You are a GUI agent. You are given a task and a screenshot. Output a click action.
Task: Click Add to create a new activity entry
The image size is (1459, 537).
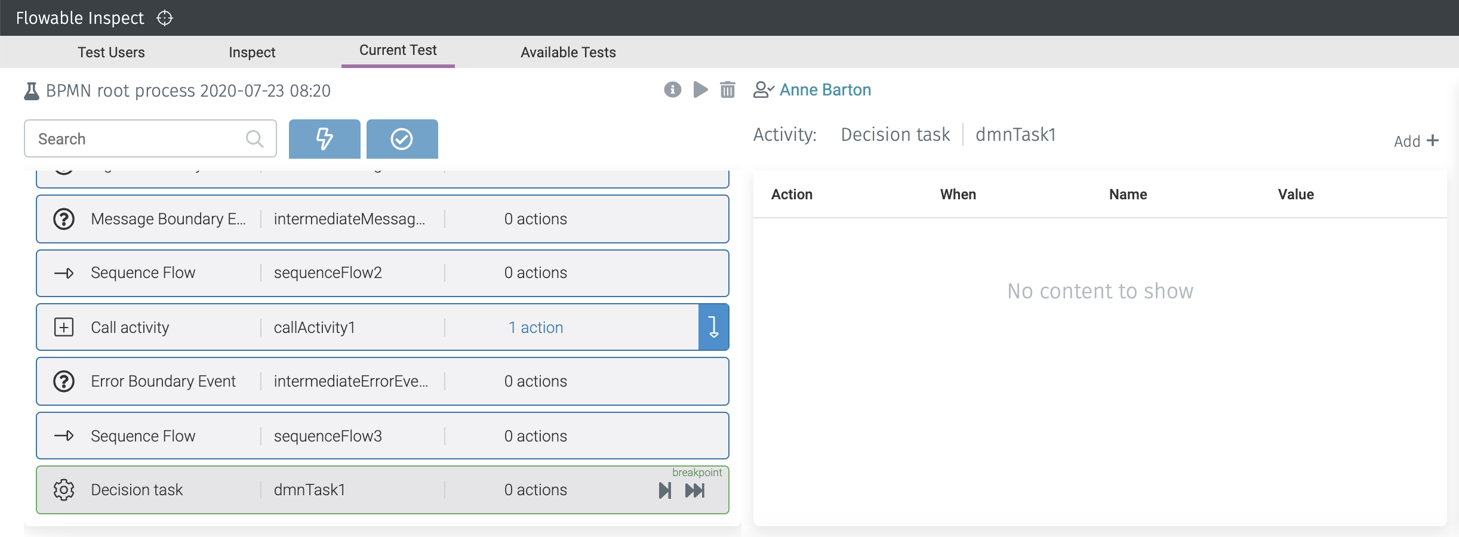(1416, 141)
